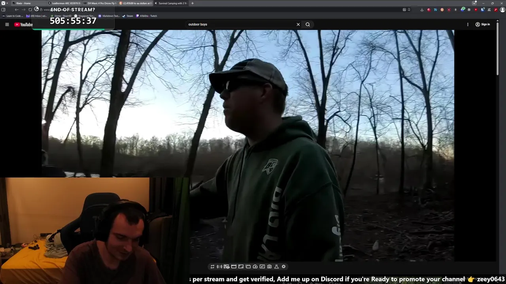Screen dimensions: 506x284
Task: Toggle the fit-to-window icon
Action: click(x=241, y=267)
